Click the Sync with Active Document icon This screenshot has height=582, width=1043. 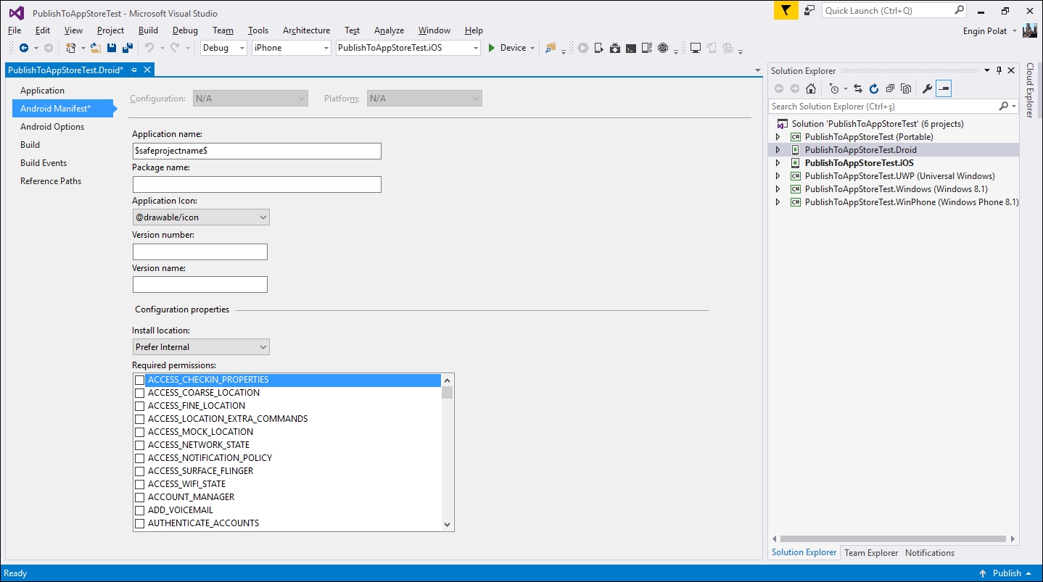[x=858, y=88]
